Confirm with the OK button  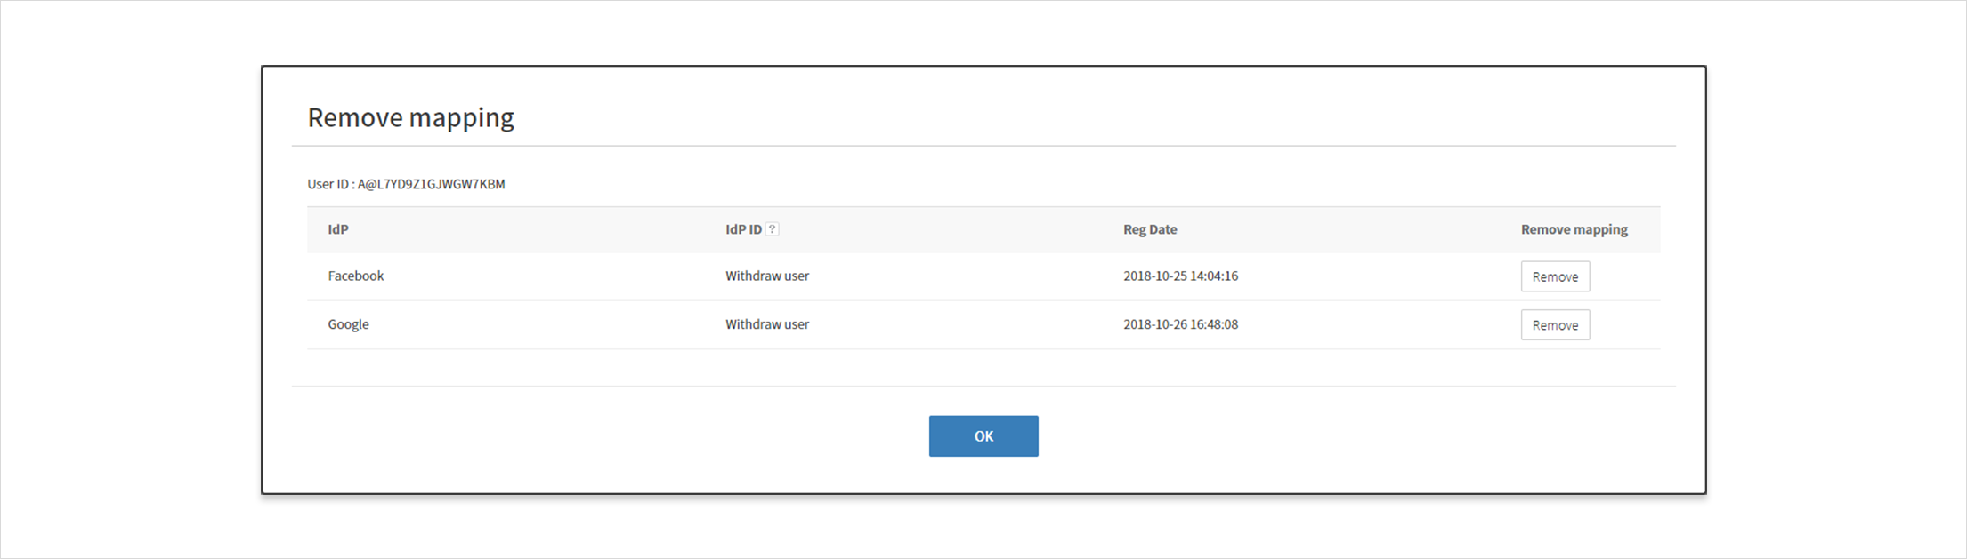[983, 436]
